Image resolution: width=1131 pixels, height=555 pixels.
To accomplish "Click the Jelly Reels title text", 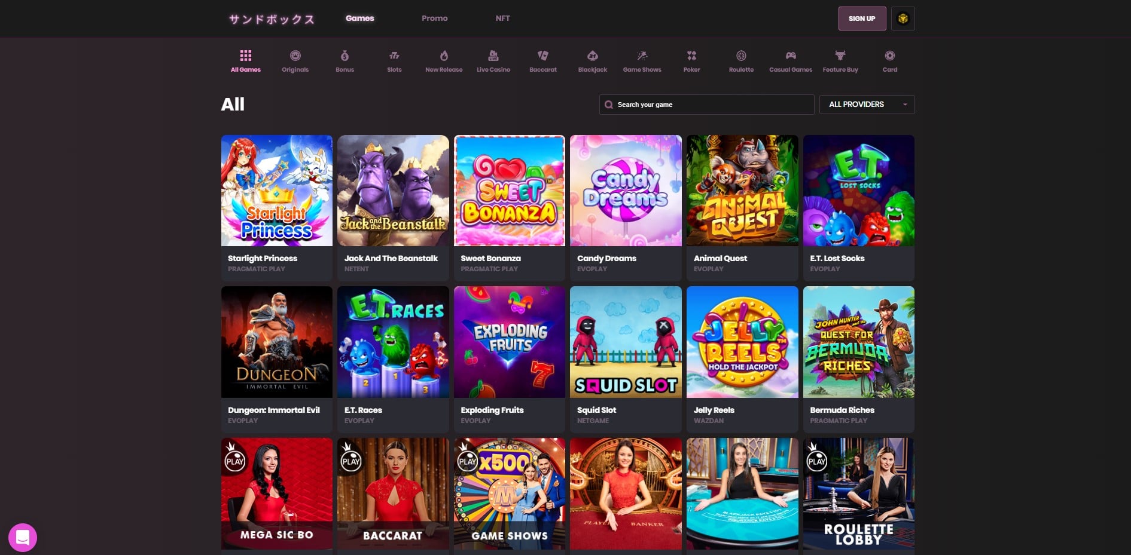I will 714,410.
